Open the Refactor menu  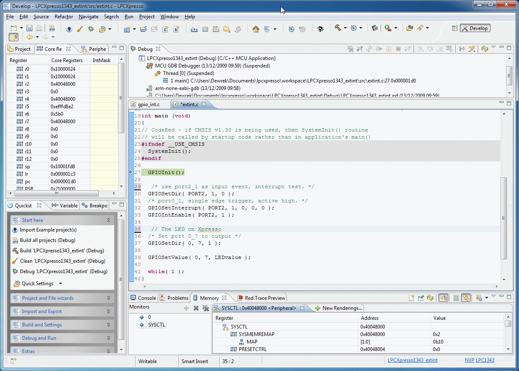point(64,17)
